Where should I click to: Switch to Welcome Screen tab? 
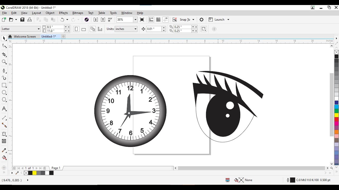pyautogui.click(x=25, y=37)
